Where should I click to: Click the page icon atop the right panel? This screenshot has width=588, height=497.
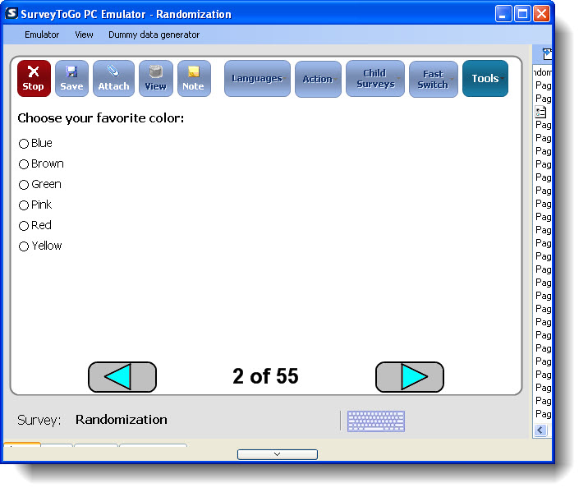[x=547, y=54]
